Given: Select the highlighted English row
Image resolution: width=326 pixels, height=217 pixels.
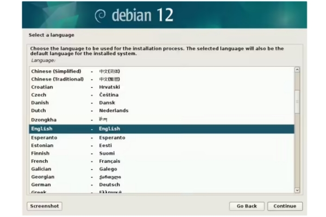Looking at the screenshot, I should point(162,129).
